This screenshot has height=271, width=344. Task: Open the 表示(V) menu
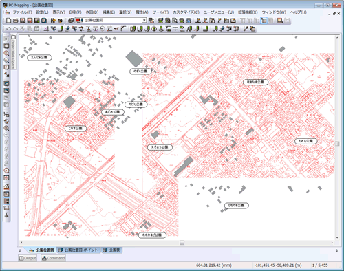[x=58, y=12]
